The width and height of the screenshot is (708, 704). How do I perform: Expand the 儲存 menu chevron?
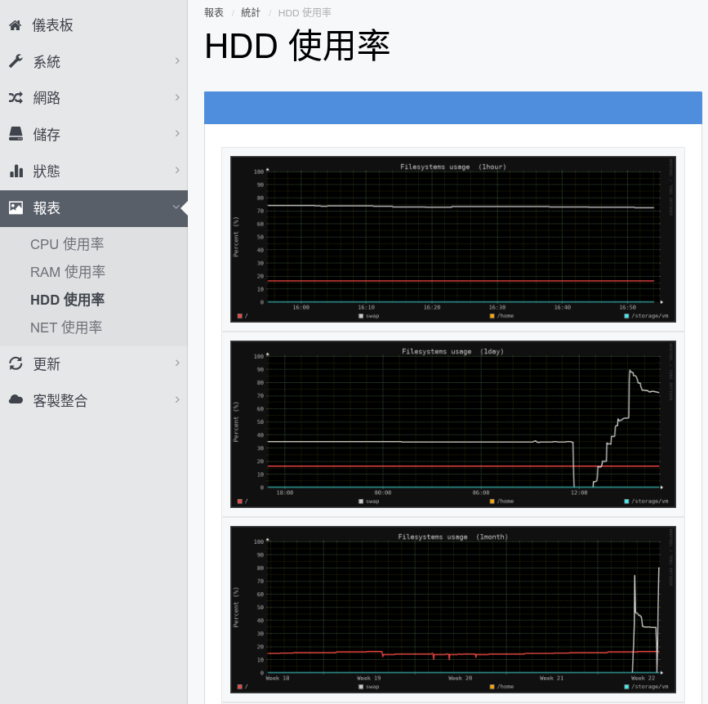coord(177,133)
